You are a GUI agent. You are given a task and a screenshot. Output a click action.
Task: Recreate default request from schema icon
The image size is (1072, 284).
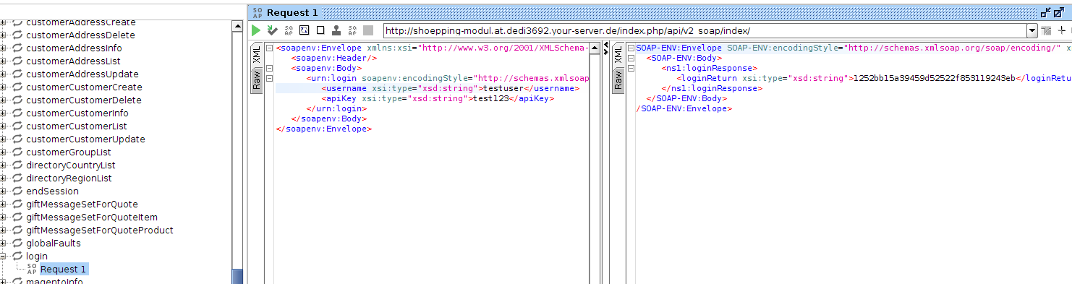click(305, 30)
